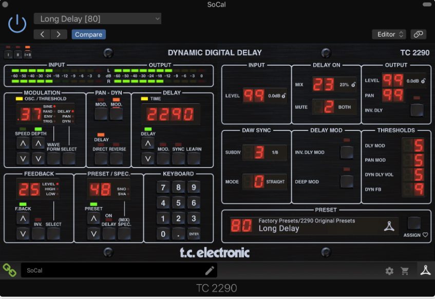Select the I view mode button
Viewport: 435px width, 299px height.
[8, 54]
